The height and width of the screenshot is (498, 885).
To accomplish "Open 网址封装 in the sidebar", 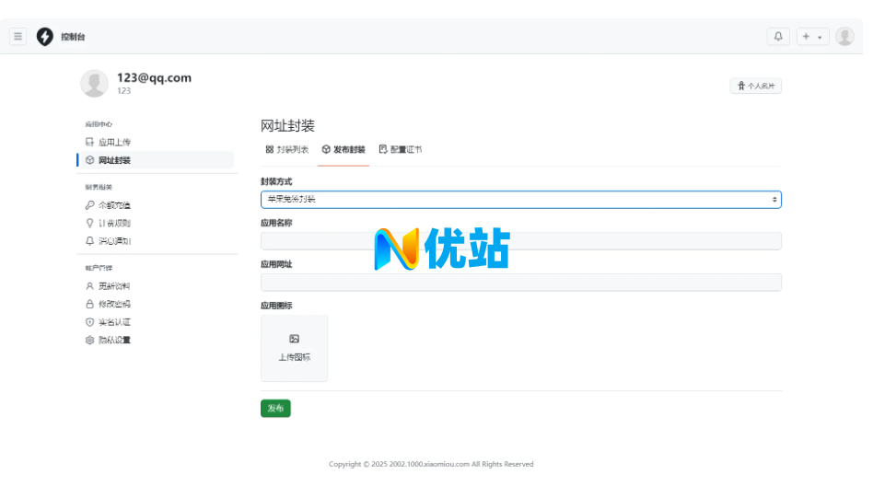I will pyautogui.click(x=114, y=160).
